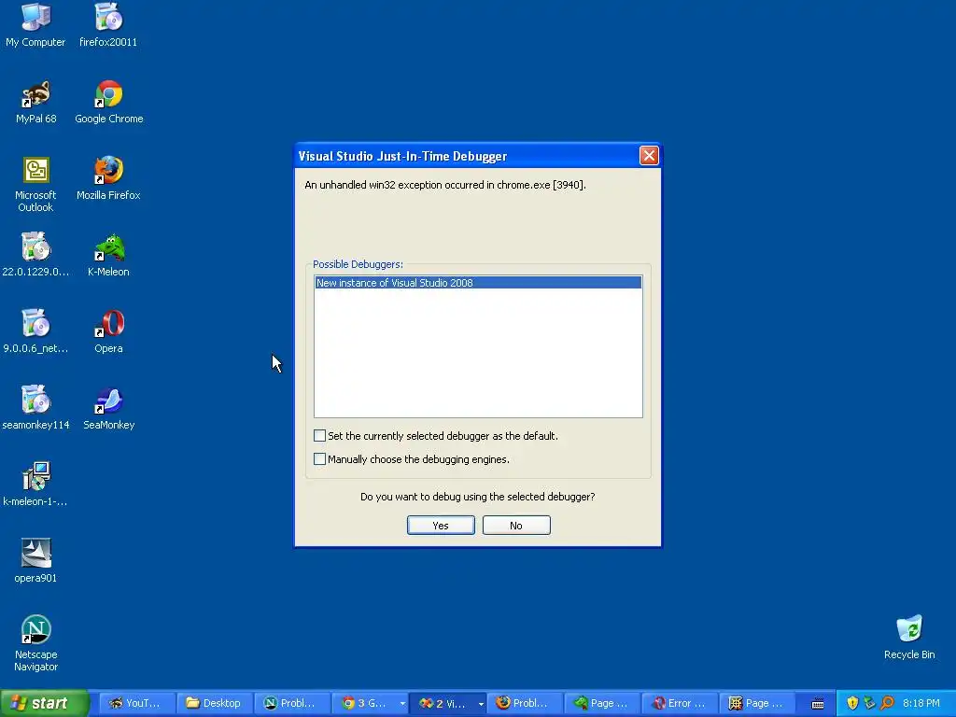Select the 22.0.1229.0 installer icon

pyautogui.click(x=35, y=255)
